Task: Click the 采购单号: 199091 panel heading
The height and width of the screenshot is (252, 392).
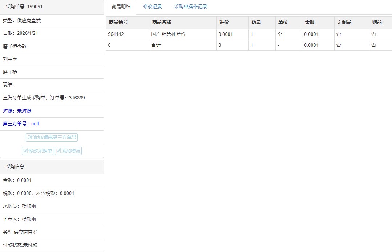Action: click(24, 7)
